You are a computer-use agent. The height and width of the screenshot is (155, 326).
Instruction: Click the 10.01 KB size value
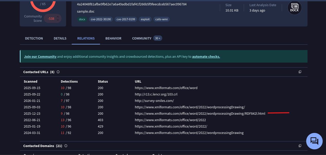coord(232,11)
